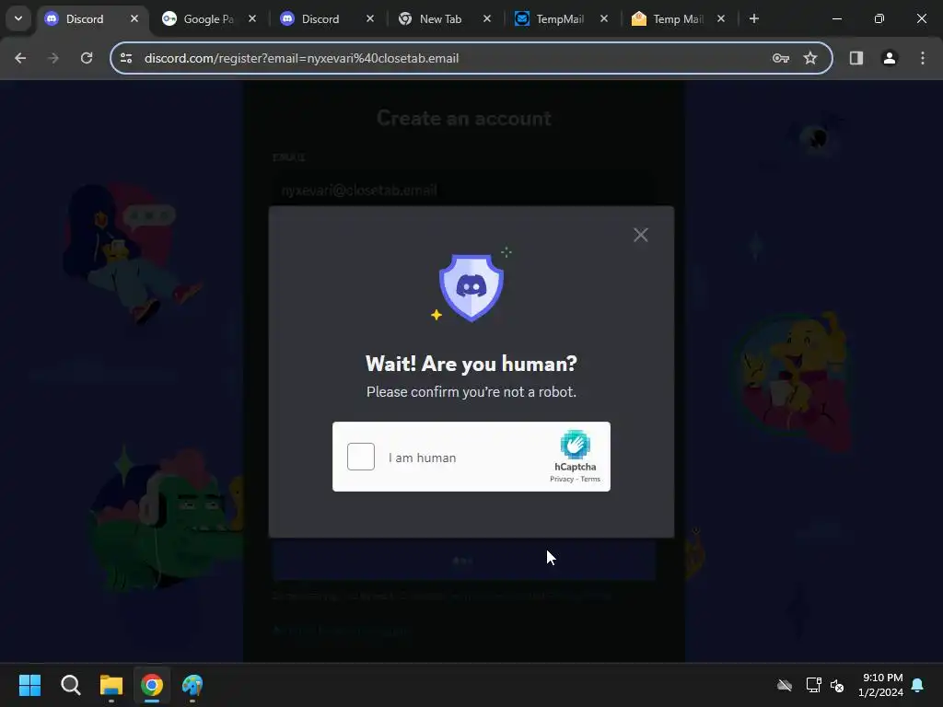Open Chrome's three-dot menu
Viewport: 943px width, 707px height.
[923, 58]
